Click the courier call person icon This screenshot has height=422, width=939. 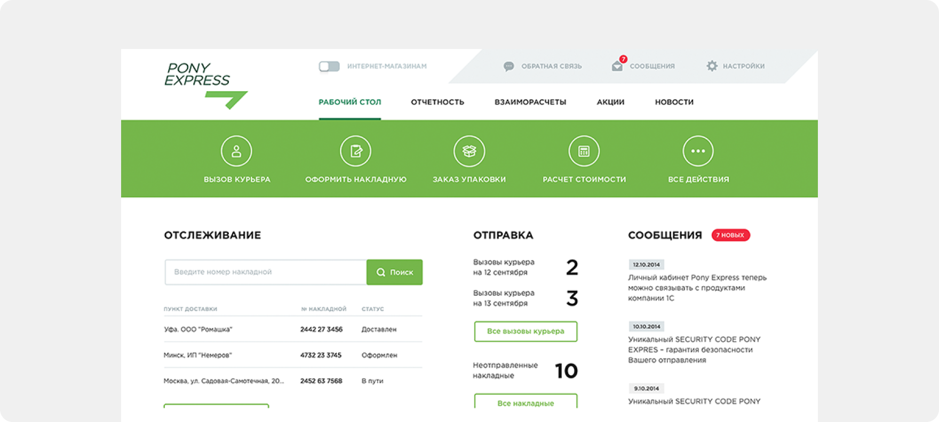point(236,151)
